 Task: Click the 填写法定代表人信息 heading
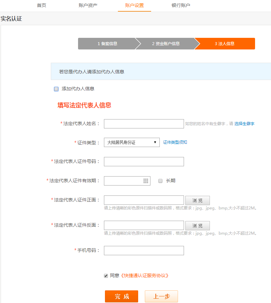(x=84, y=105)
